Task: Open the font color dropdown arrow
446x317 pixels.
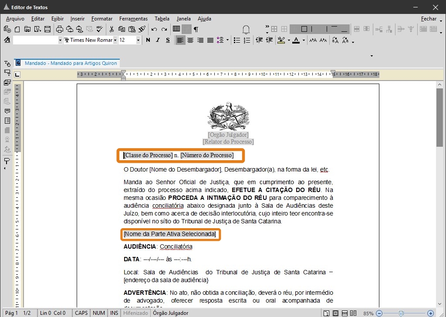Action: 304,40
